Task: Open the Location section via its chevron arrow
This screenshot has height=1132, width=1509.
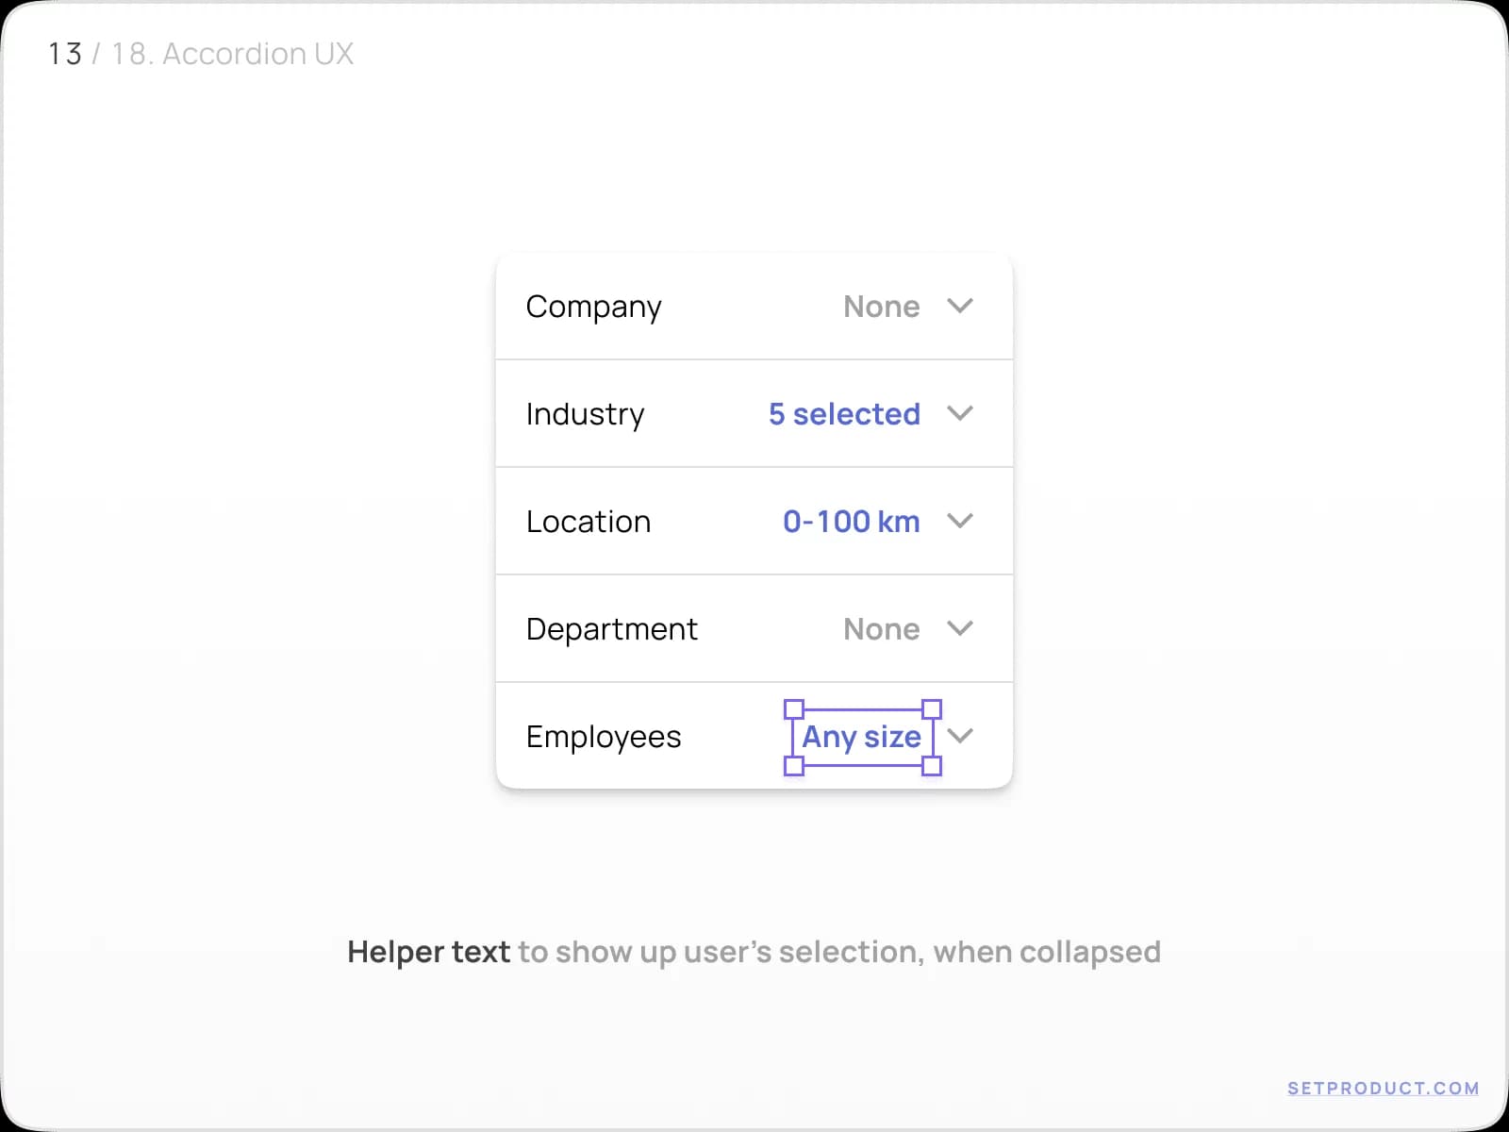Action: click(x=961, y=521)
